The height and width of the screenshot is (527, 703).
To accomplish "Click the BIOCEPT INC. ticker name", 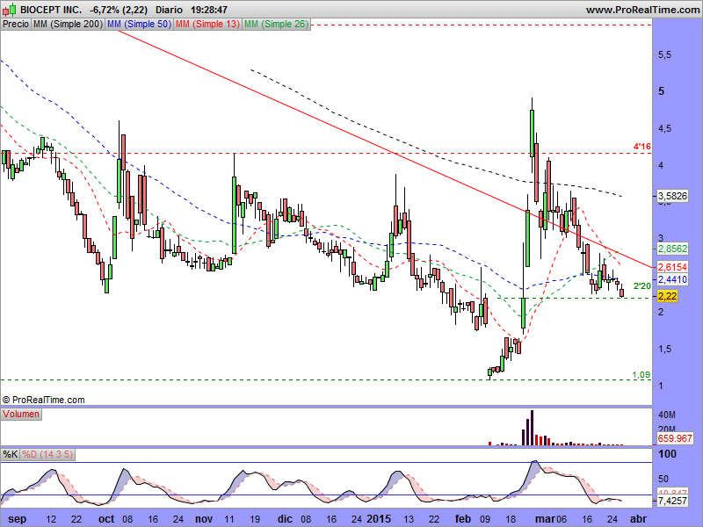I will (51, 10).
